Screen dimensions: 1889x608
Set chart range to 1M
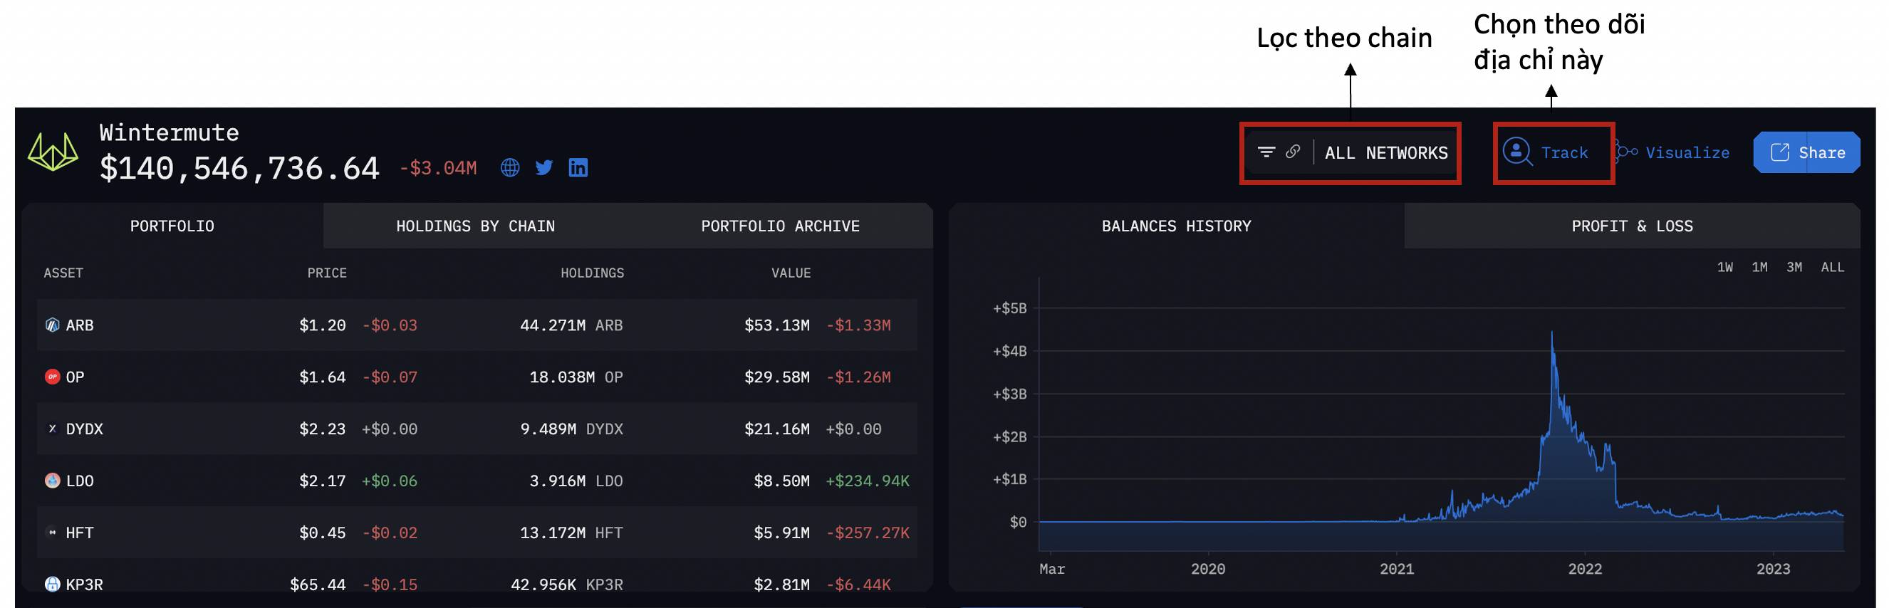(x=1759, y=268)
